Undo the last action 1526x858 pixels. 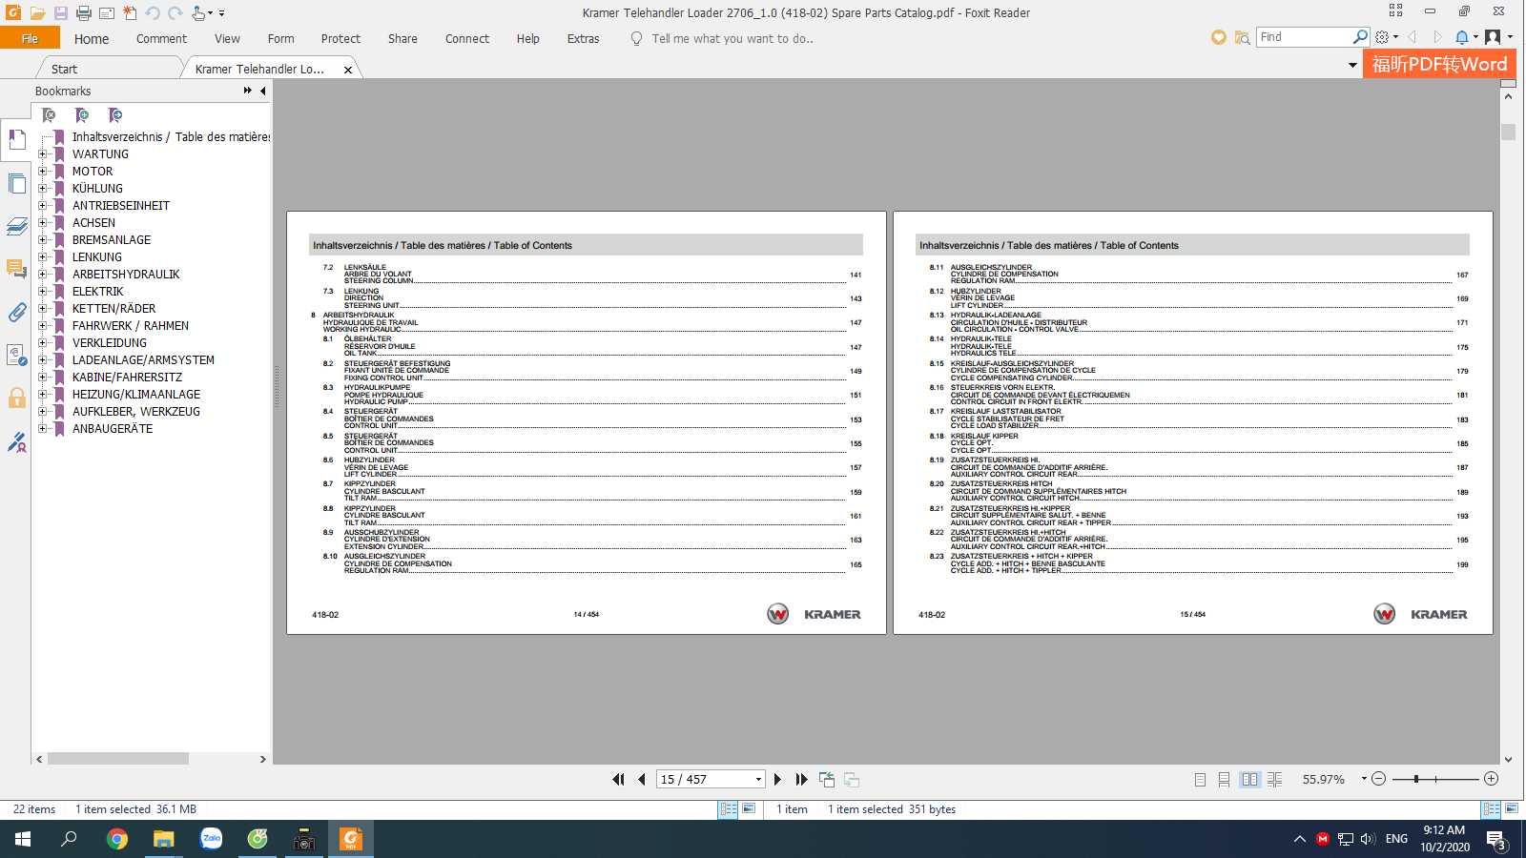(x=153, y=13)
